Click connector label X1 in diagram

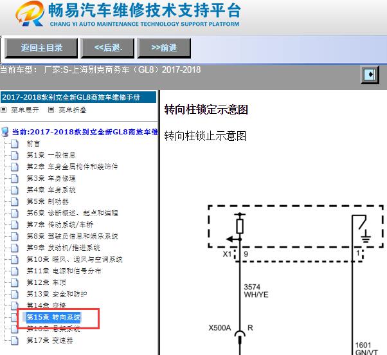[x=227, y=254]
